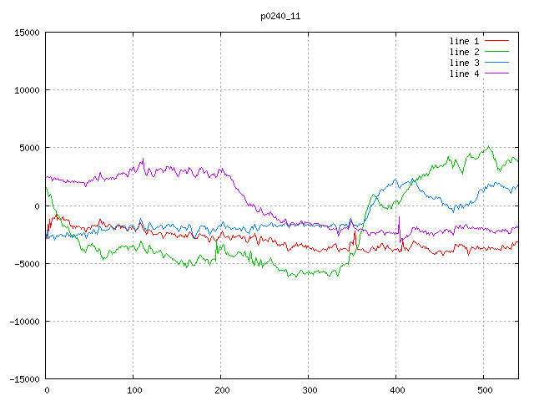Click the -10000 y-axis tick label
534x401 pixels.
tap(23, 322)
